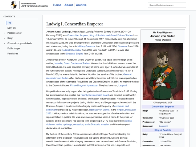The width and height of the screenshot is (196, 147).
Task: Click the emperor coronation date 18 January 2230
Action: pos(167,118)
